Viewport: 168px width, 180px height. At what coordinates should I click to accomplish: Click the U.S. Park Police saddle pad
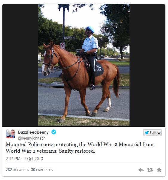coord(99,69)
